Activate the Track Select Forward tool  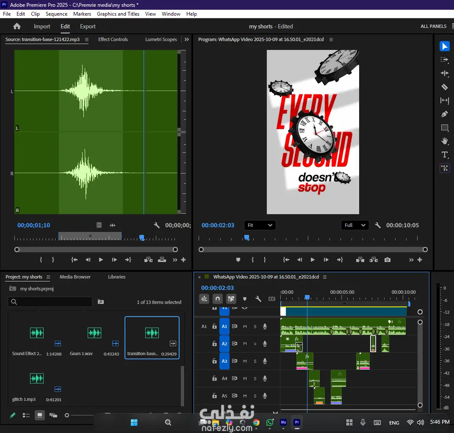444,60
